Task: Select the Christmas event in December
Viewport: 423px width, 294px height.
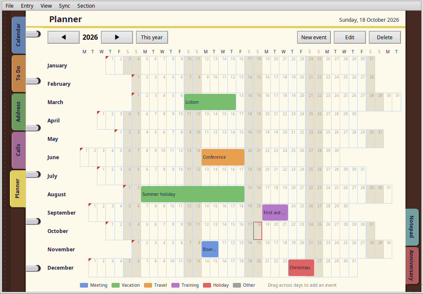Action: 301,268
